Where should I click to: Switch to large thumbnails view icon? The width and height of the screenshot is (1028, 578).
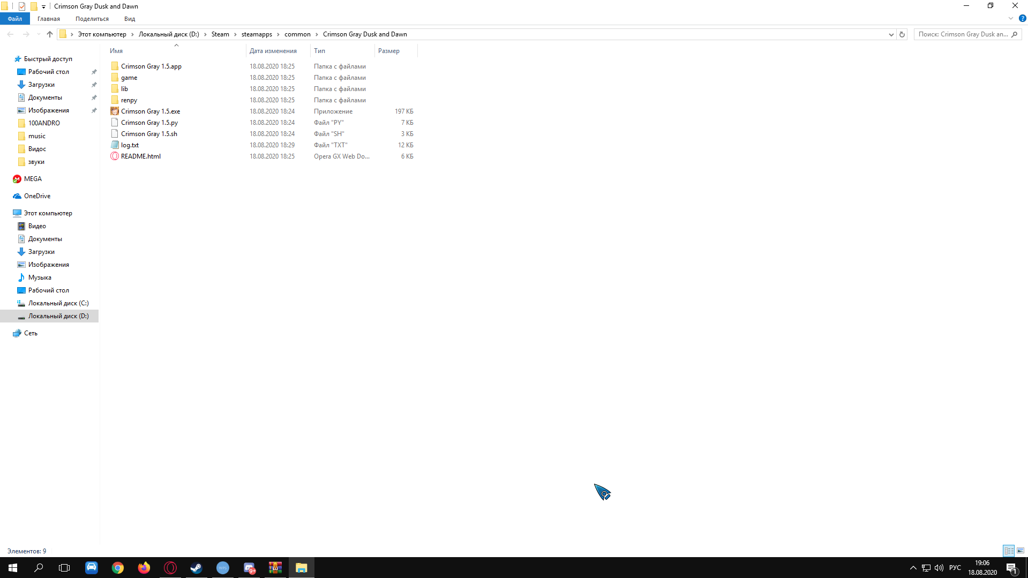pyautogui.click(x=1021, y=551)
